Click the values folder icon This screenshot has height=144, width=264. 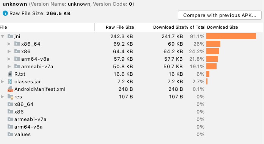click(x=10, y=134)
